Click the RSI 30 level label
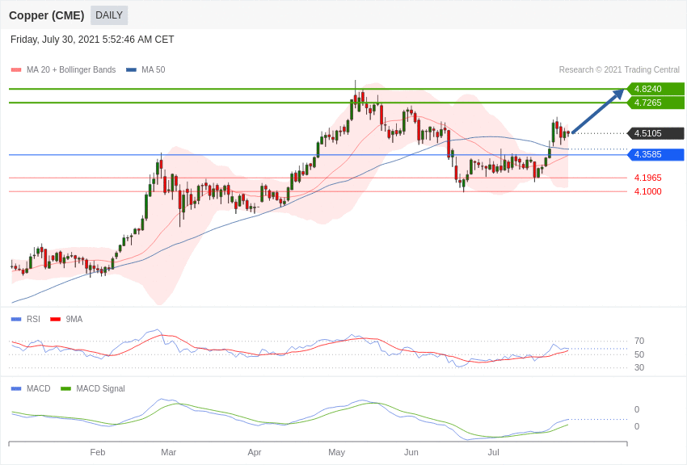The height and width of the screenshot is (465, 687). (x=639, y=367)
